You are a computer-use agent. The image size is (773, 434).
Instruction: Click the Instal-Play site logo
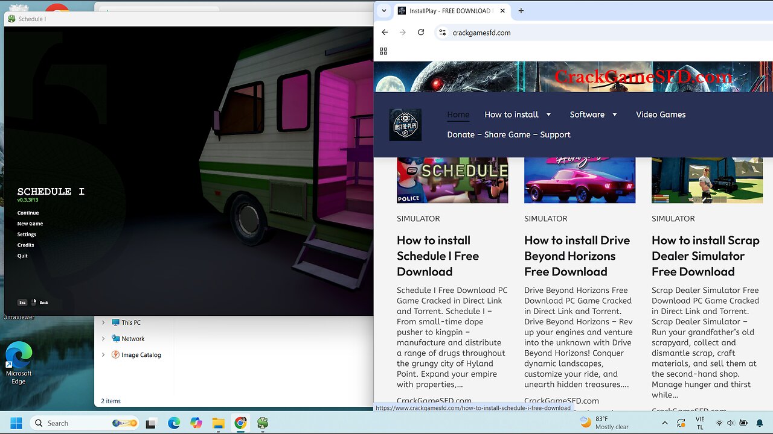405,125
